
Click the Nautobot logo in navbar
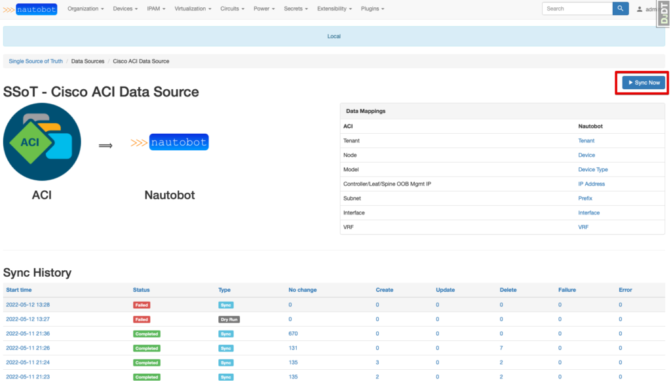(30, 9)
